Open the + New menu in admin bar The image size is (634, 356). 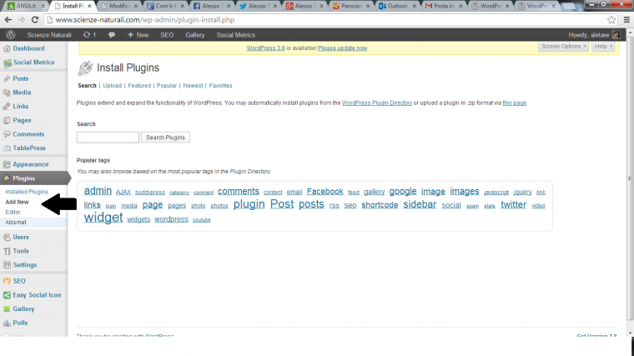(x=138, y=35)
